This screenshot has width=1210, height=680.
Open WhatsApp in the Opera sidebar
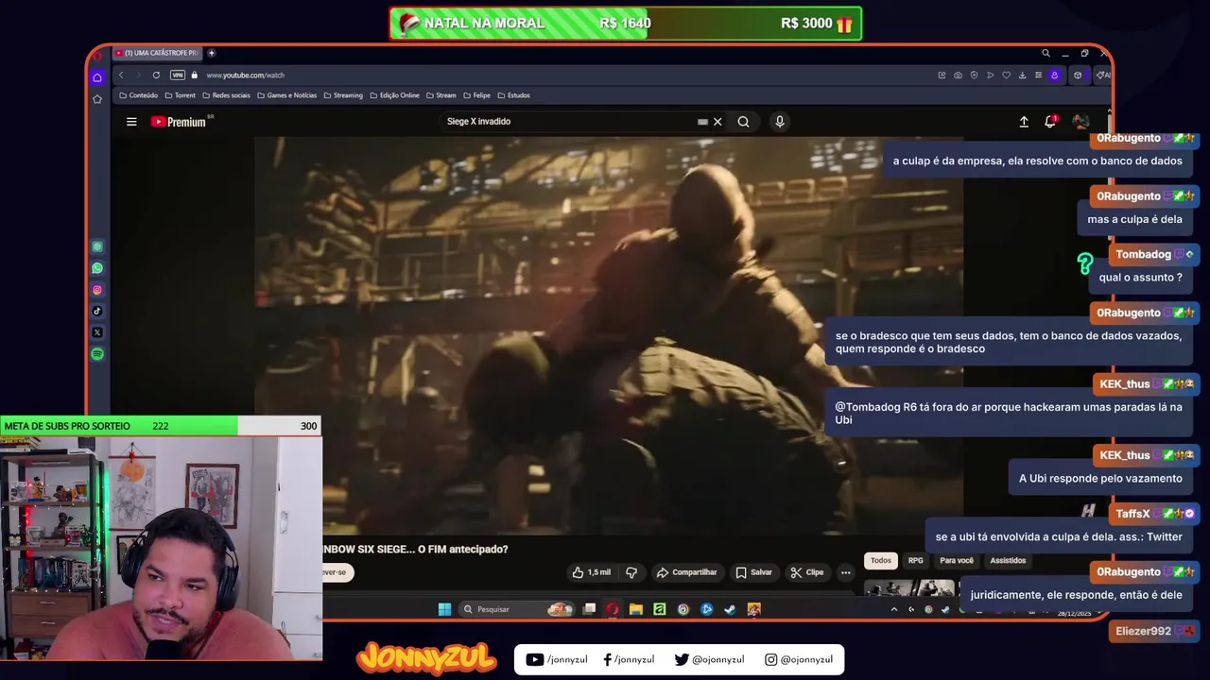tap(97, 268)
